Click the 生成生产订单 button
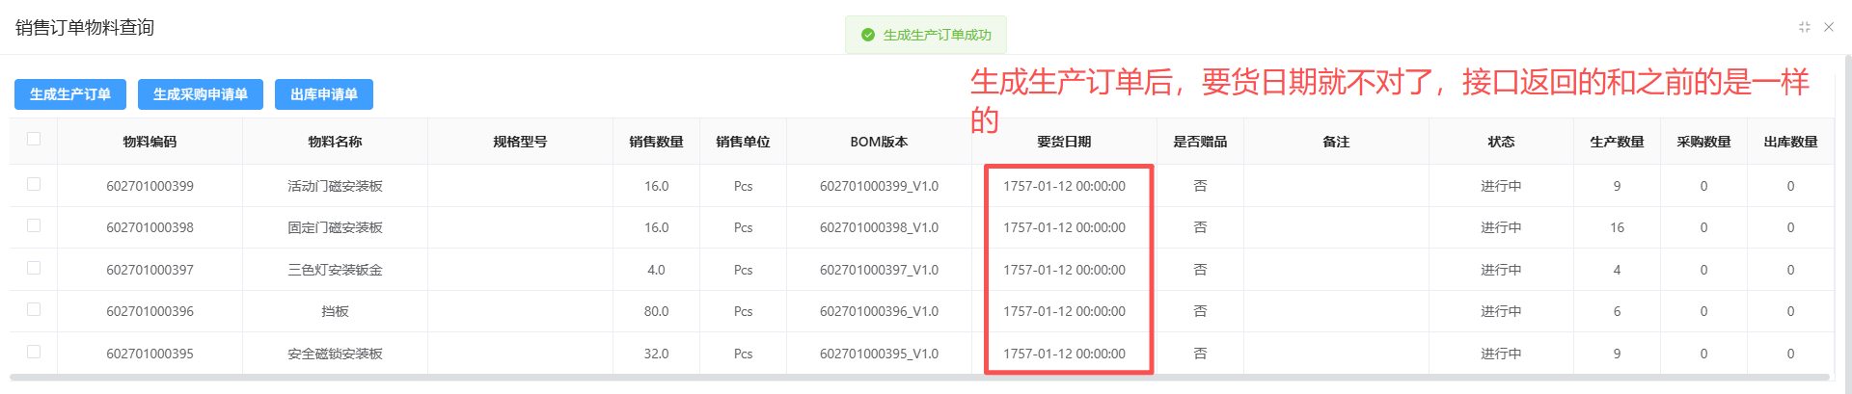Screen dimensions: 1852x394 coord(70,94)
